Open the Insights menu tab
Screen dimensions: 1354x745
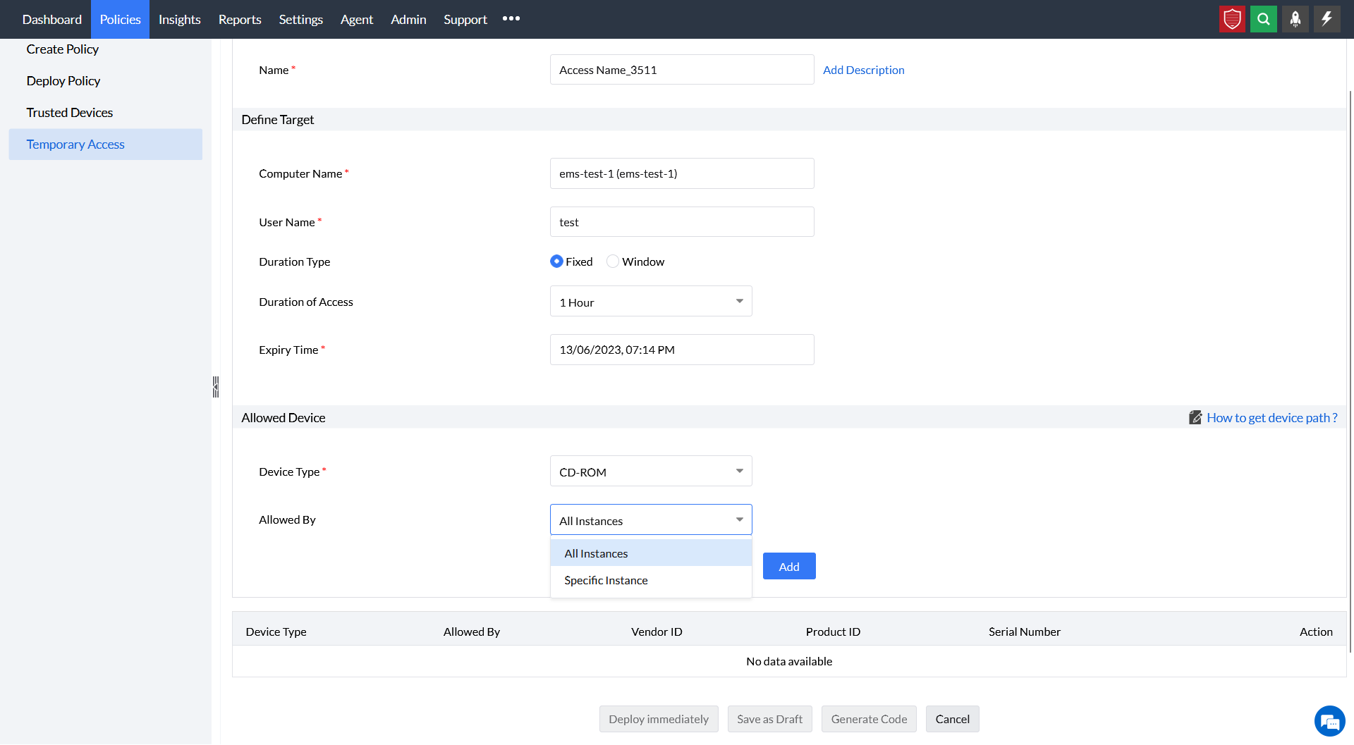click(x=179, y=19)
